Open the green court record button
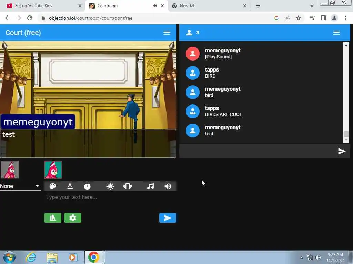Image resolution: width=353 pixels, height=264 pixels. pyautogui.click(x=53, y=218)
